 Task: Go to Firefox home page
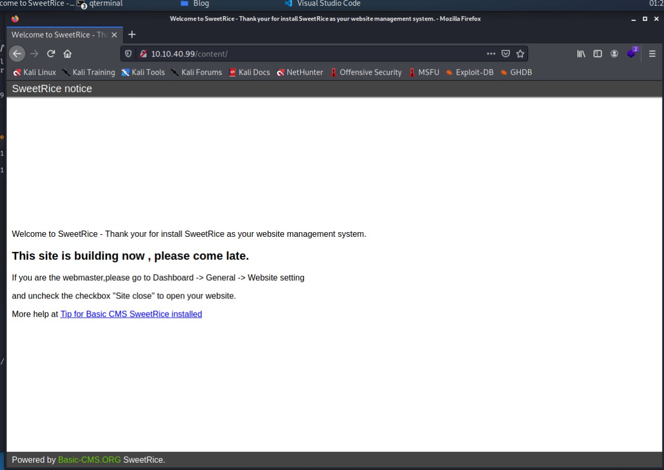(67, 54)
